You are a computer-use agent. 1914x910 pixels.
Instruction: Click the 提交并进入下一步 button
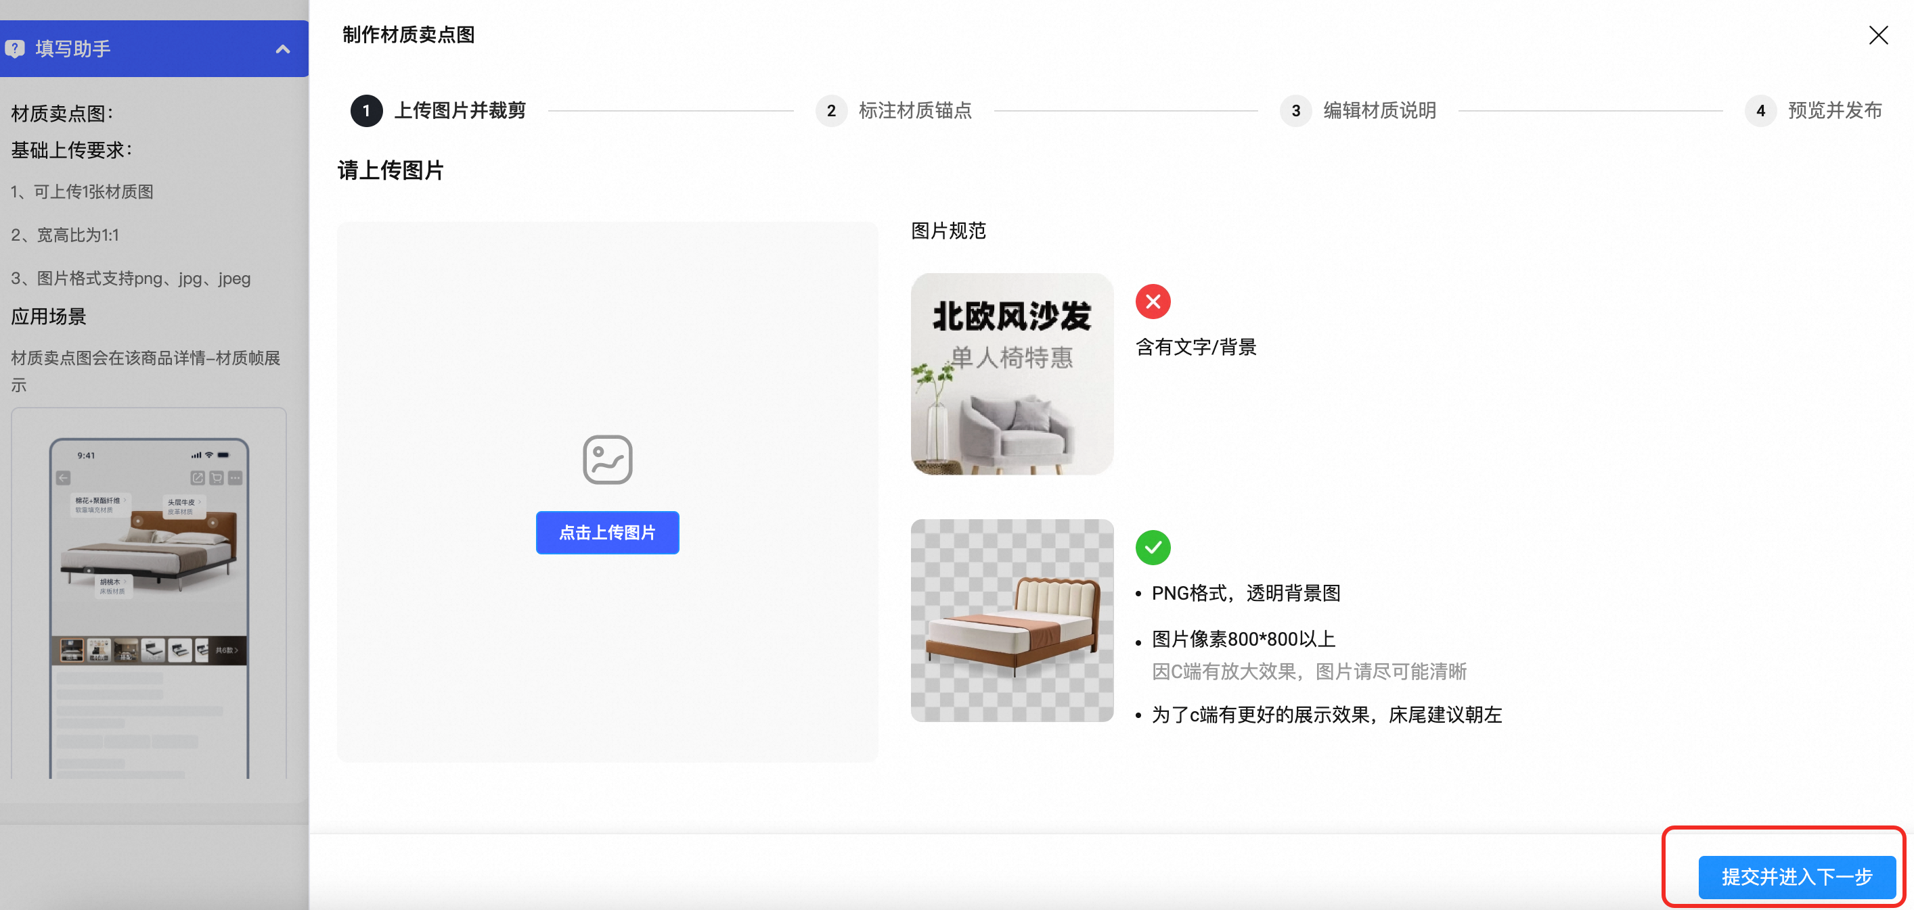[x=1797, y=877]
